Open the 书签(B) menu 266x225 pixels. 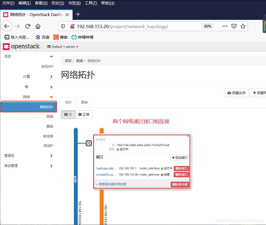pos(74,3)
